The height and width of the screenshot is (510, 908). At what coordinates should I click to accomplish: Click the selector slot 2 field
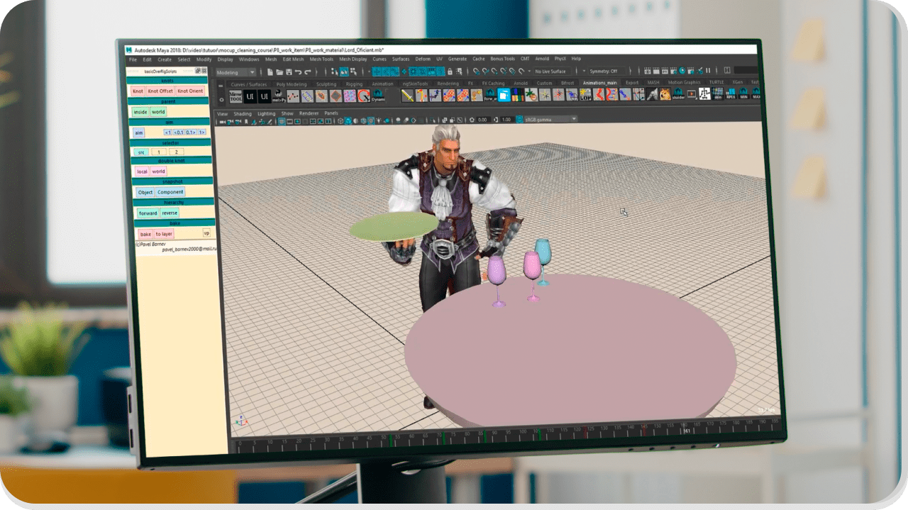176,152
